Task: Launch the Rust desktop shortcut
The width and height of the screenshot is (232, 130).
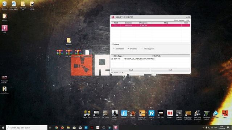Action: 225,114
